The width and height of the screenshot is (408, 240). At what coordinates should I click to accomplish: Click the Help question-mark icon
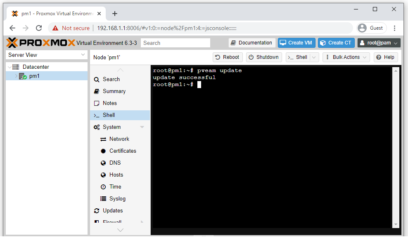pos(379,57)
